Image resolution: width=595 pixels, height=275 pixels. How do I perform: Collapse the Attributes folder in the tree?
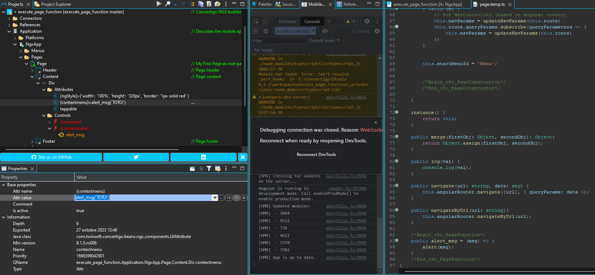point(44,90)
